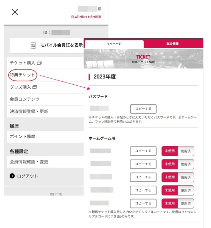This screenshot has width=211, height=228.
Task: Set second home game code to 未使用
Action: pos(170,164)
